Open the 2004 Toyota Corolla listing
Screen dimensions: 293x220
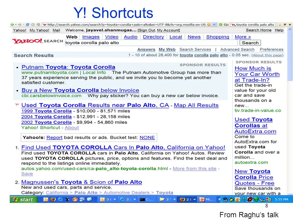[x=46, y=116]
